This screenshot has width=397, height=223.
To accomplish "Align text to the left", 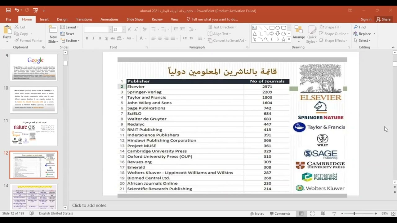I will click(x=154, y=38).
